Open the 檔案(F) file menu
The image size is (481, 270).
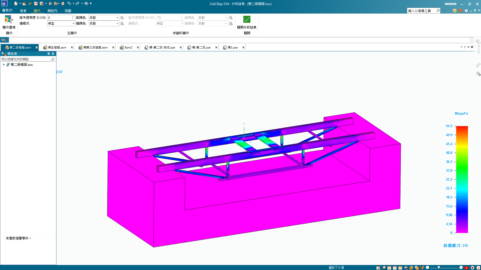[x=7, y=11]
